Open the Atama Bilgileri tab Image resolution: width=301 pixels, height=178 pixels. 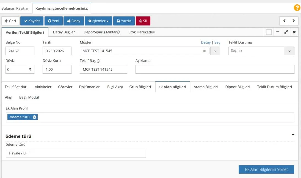pos(206,87)
